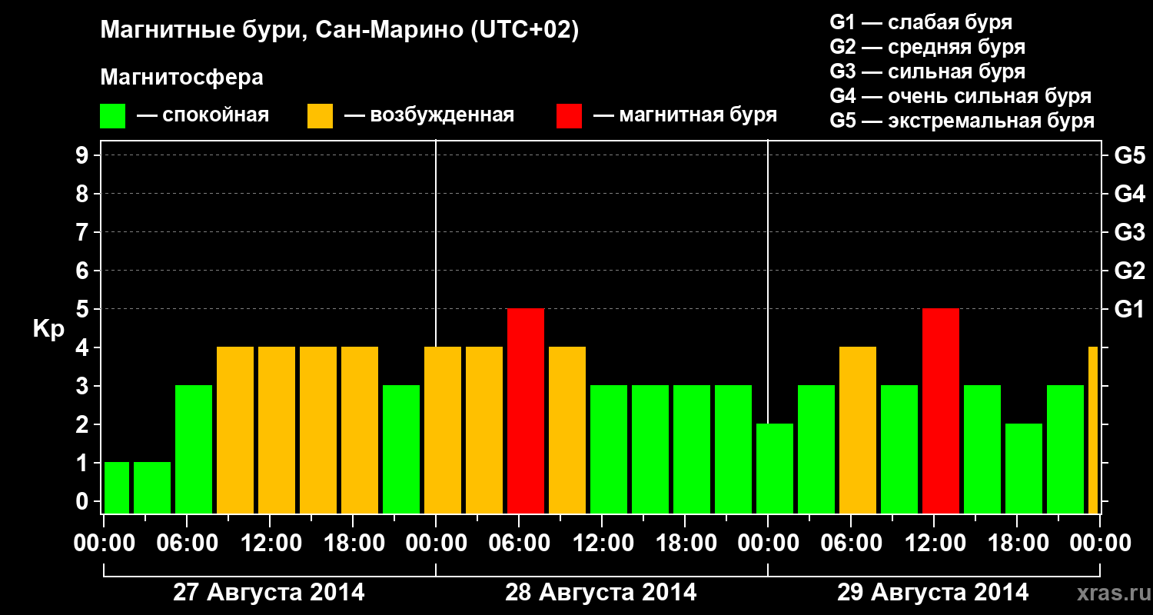The width and height of the screenshot is (1153, 615).
Task: Click the '27 Августа 2014' date label
Action: (269, 593)
